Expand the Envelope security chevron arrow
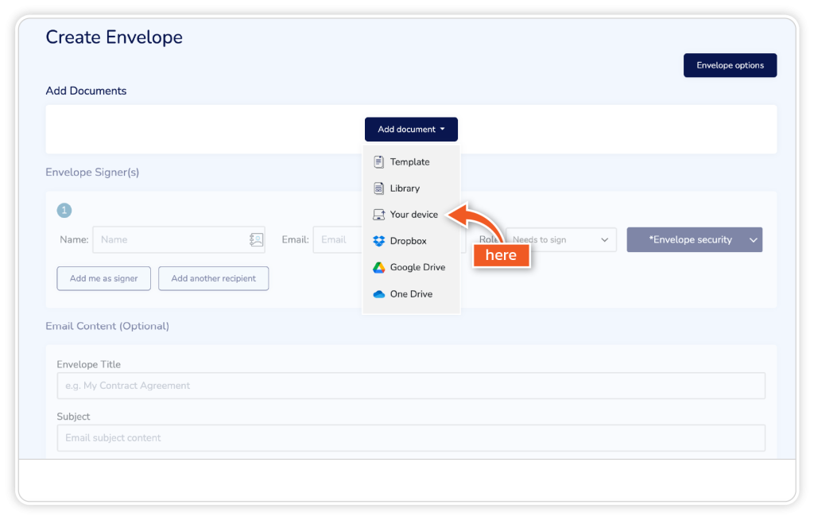Viewport: 814px width, 520px height. (x=753, y=240)
